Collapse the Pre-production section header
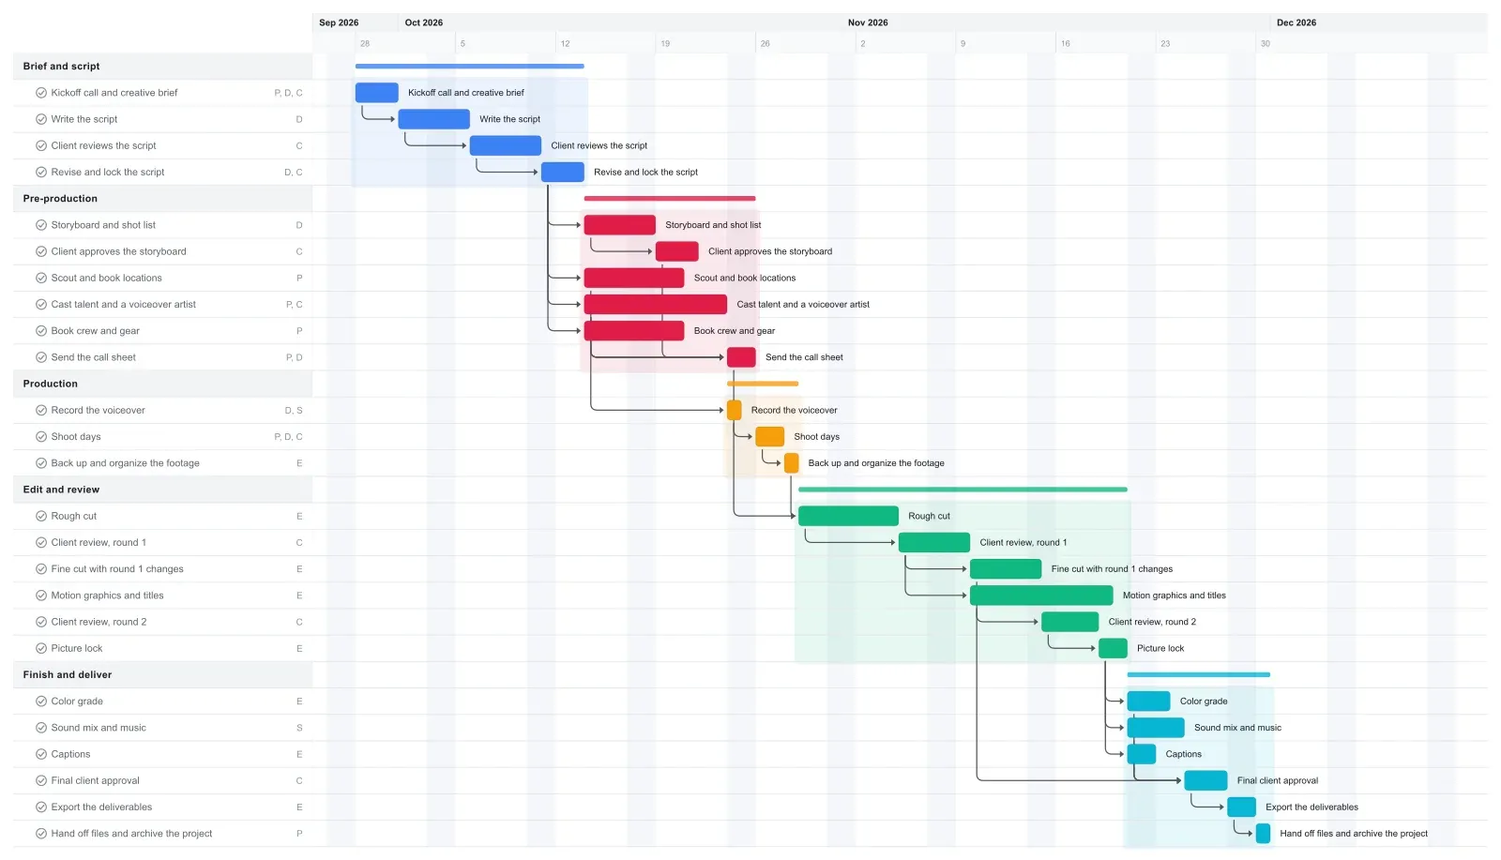The image size is (1501, 860). point(162,199)
